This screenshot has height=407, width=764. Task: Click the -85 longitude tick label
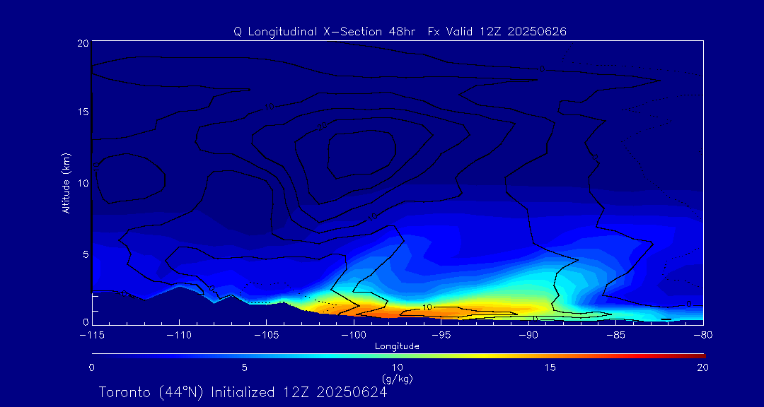click(615, 336)
